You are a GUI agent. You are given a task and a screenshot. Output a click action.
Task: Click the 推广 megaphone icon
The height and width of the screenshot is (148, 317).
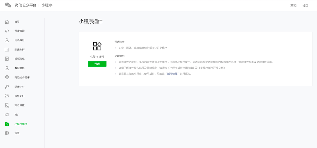pos(7,115)
